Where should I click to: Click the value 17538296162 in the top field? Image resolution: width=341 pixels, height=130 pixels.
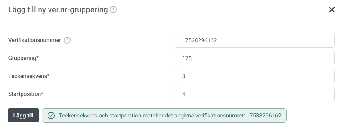click(199, 40)
